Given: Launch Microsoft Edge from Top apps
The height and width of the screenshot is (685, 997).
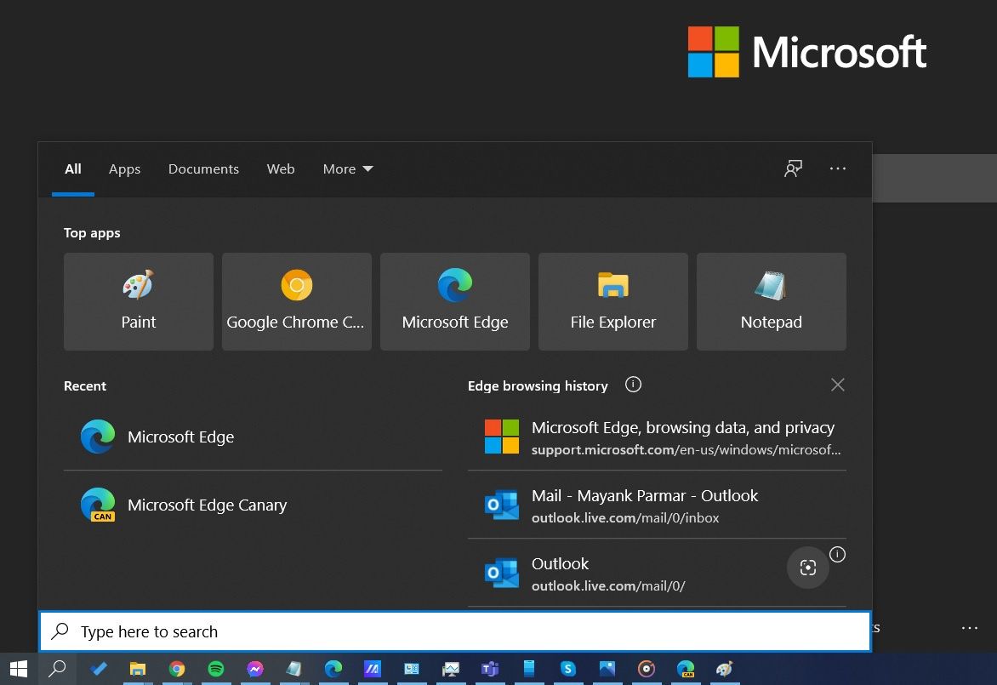Looking at the screenshot, I should click(454, 301).
